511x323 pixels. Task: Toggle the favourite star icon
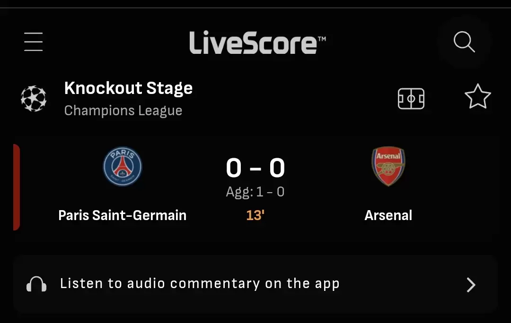pyautogui.click(x=478, y=97)
